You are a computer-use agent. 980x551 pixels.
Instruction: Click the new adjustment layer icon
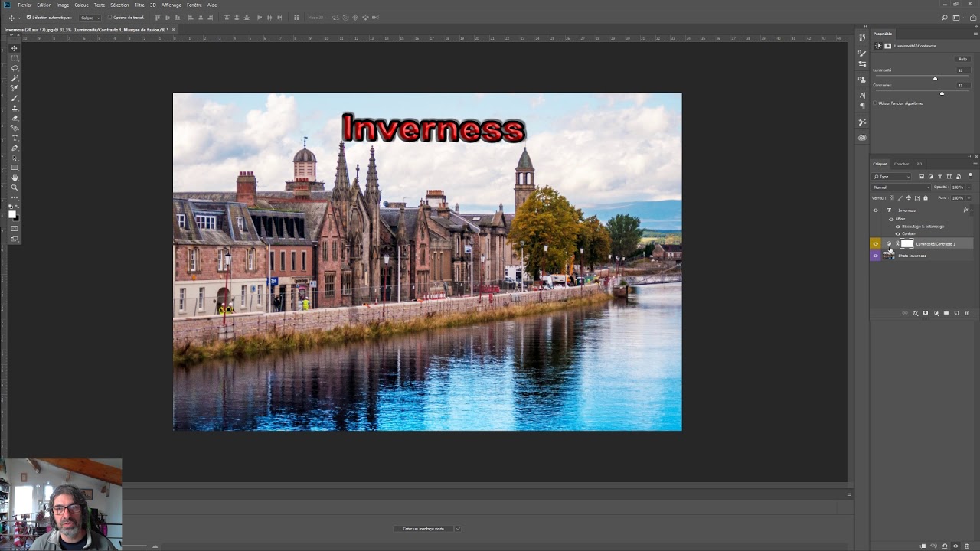tap(936, 313)
